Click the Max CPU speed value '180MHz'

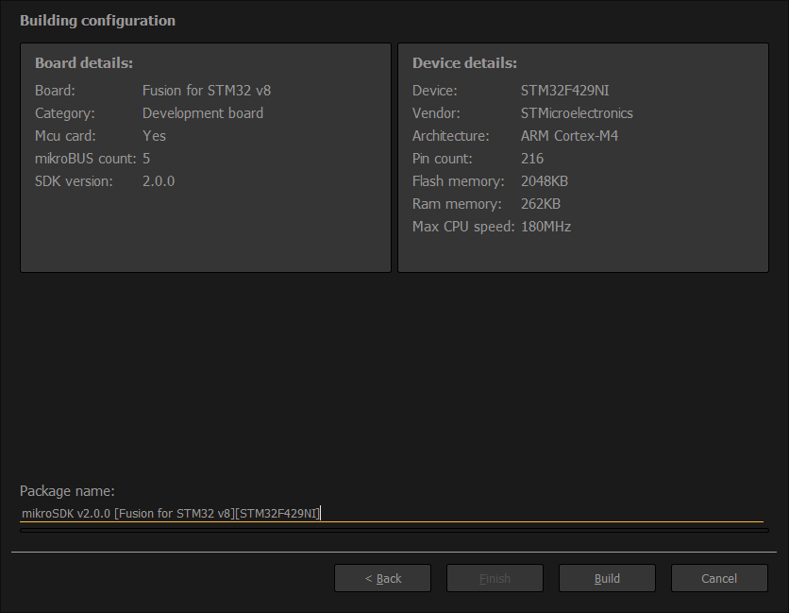pyautogui.click(x=546, y=227)
